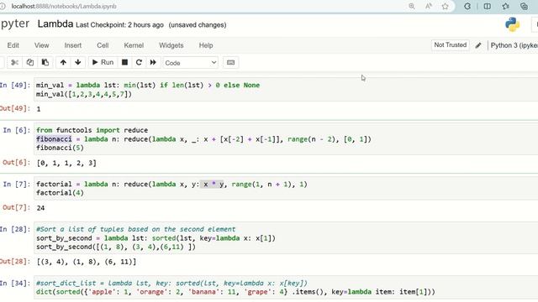Click into the factorial code cell
The image size is (538, 302).
click(x=286, y=188)
